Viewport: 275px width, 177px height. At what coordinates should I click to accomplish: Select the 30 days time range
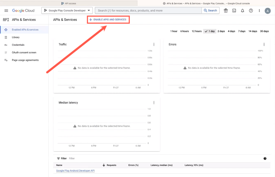264,31
